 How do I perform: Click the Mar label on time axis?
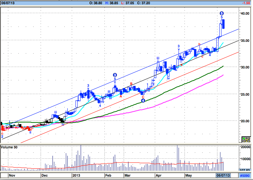coord(128,176)
